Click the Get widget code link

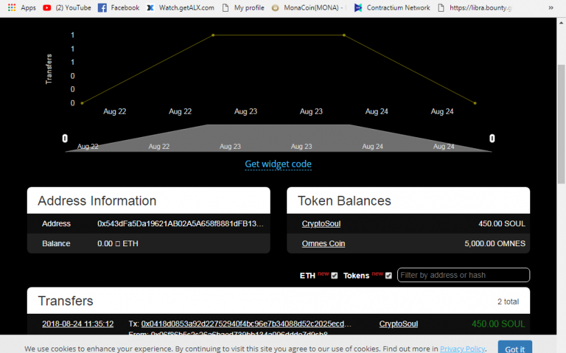pyautogui.click(x=278, y=164)
